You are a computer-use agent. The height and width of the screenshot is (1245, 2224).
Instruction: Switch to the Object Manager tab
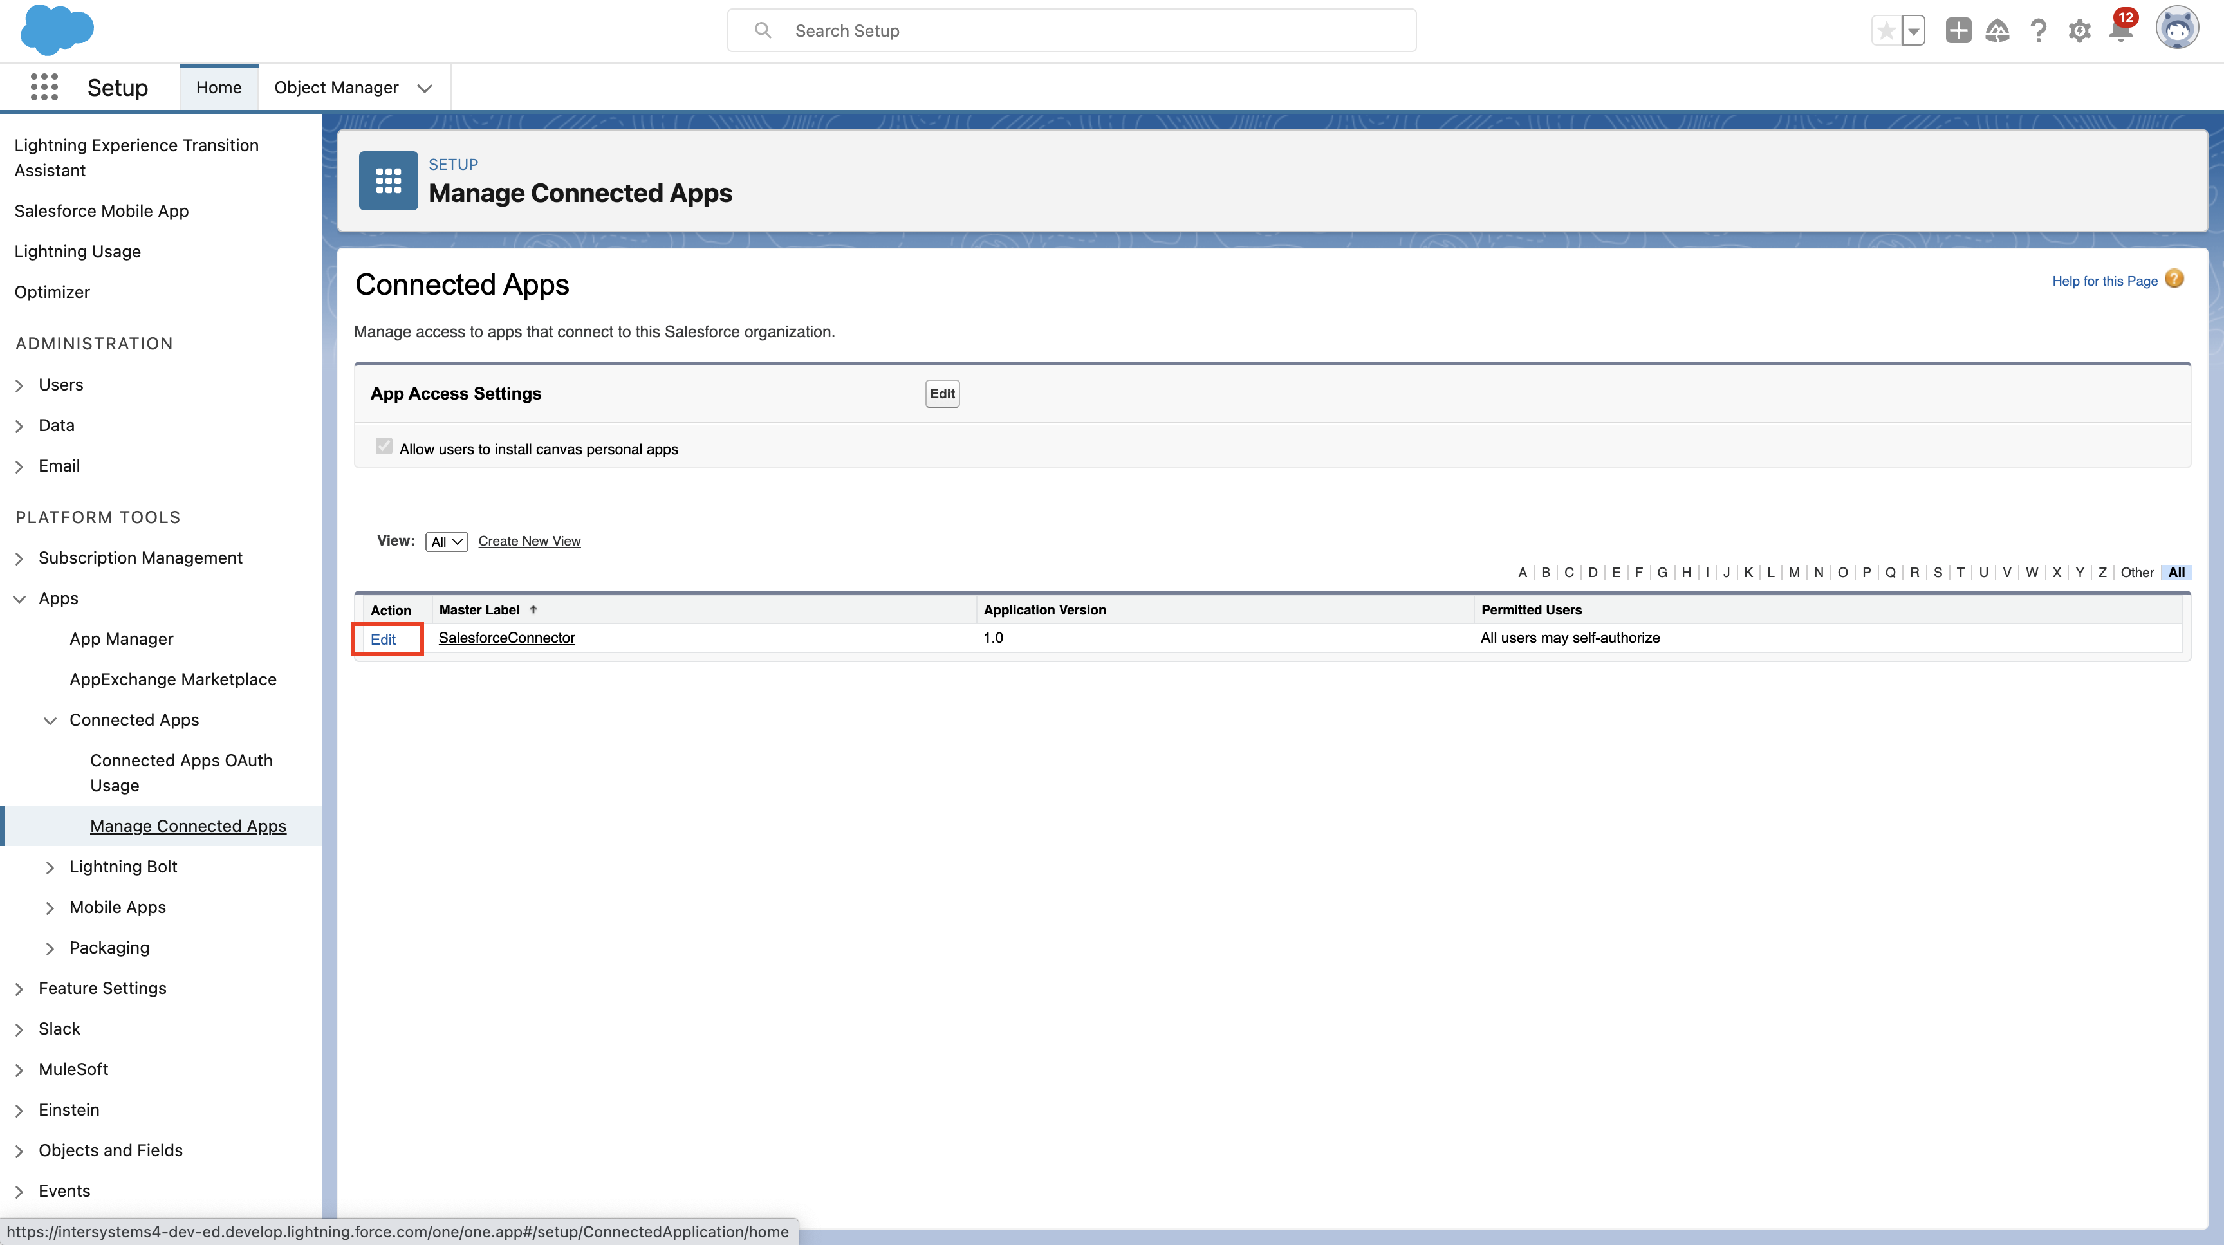point(336,88)
